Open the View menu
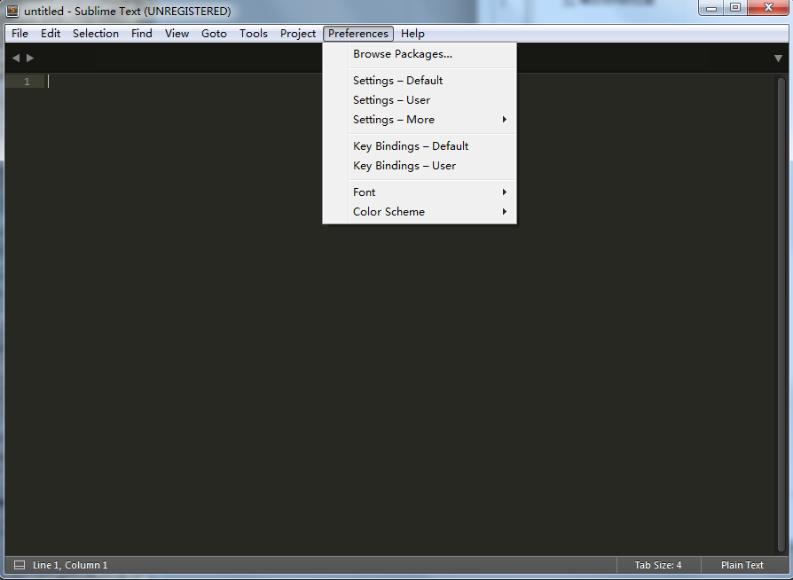Viewport: 793px width, 580px height. [x=177, y=34]
